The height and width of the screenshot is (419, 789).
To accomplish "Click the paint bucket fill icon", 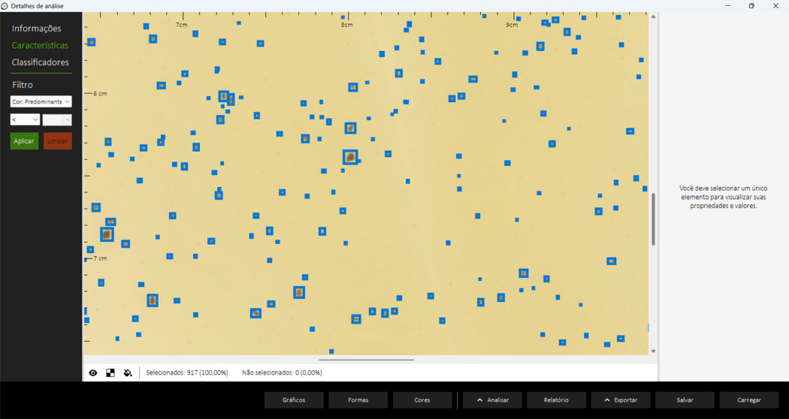I will click(128, 372).
